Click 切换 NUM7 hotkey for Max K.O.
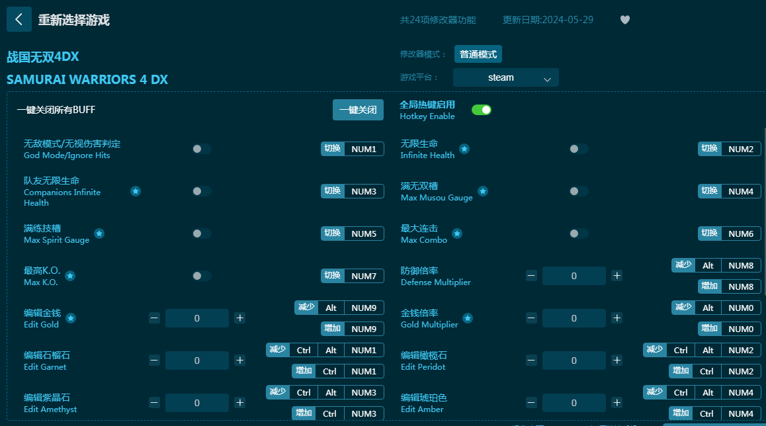 [x=352, y=276]
